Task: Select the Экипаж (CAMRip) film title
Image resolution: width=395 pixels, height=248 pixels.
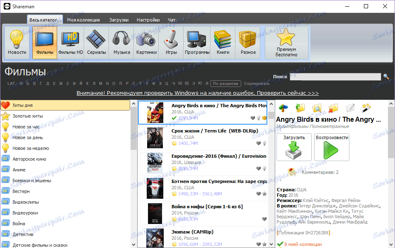Action: (x=192, y=232)
